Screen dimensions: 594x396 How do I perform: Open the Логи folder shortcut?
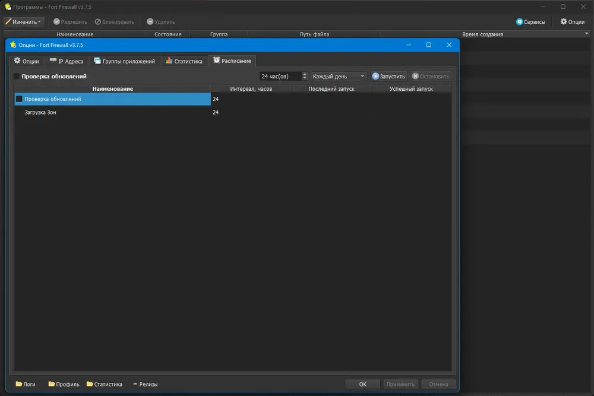[x=26, y=384]
